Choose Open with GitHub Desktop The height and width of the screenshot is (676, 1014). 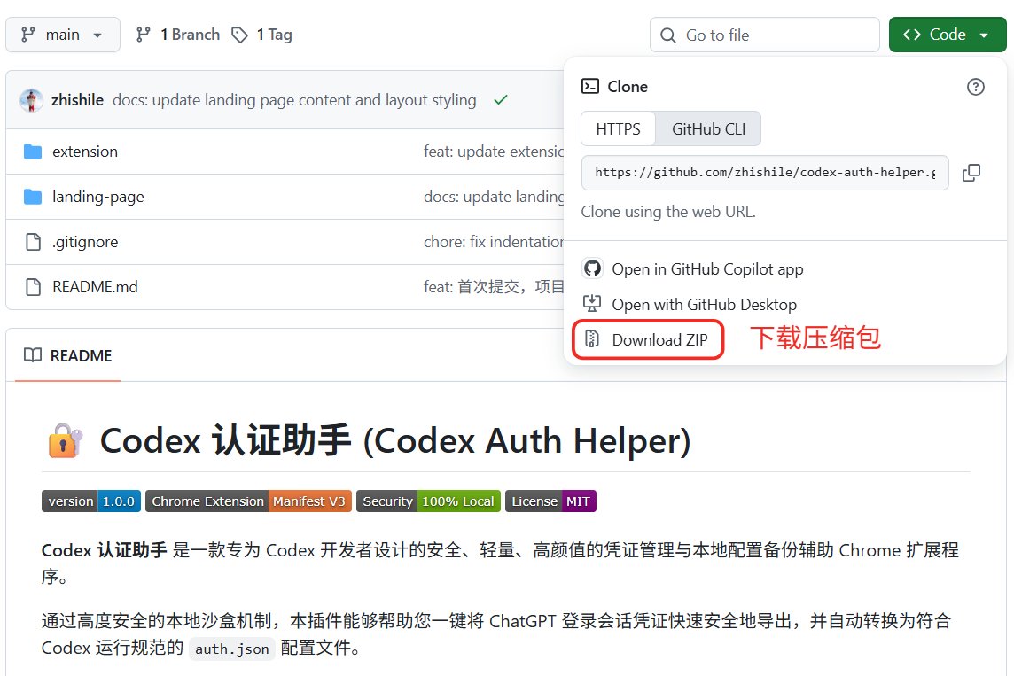pos(704,305)
